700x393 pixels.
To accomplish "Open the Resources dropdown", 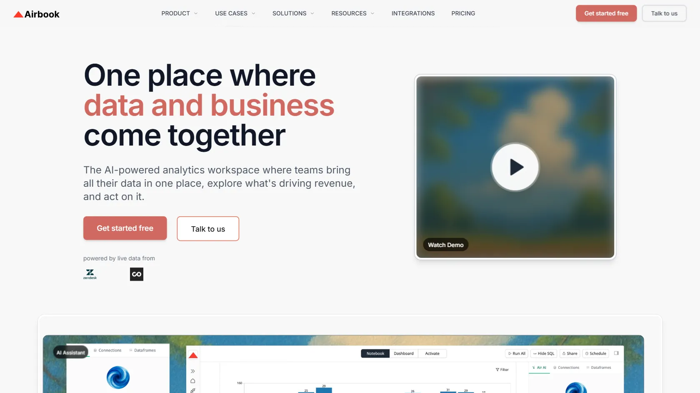I will [x=352, y=13].
